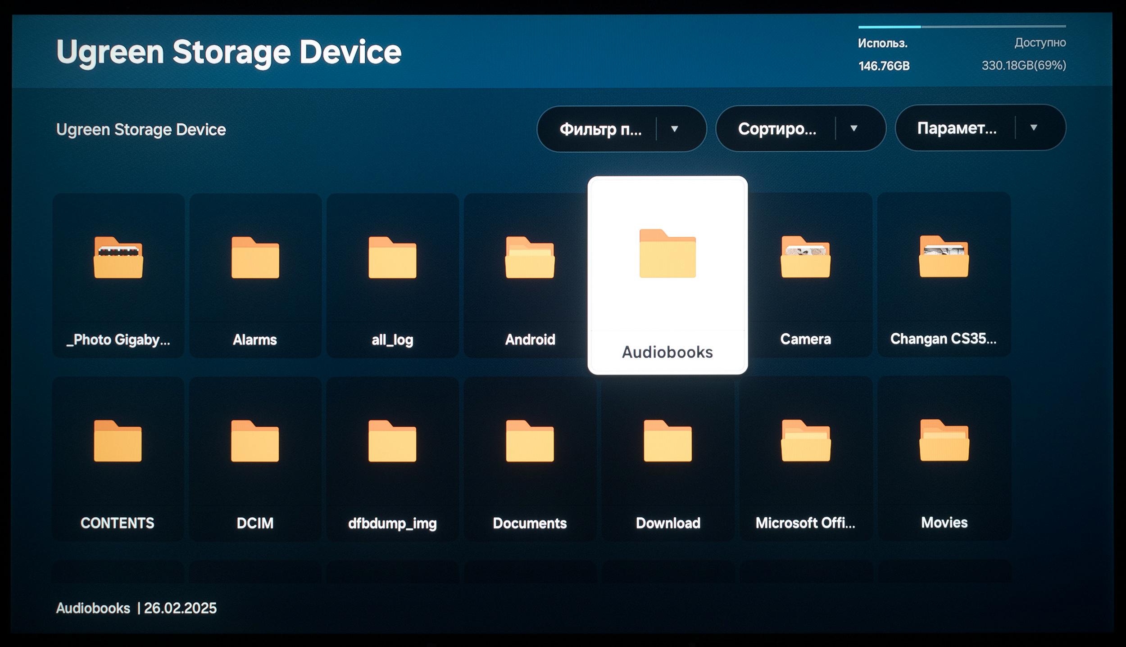Open the _Photo Gigaby... folder thumbnail
The width and height of the screenshot is (1126, 647).
(118, 276)
